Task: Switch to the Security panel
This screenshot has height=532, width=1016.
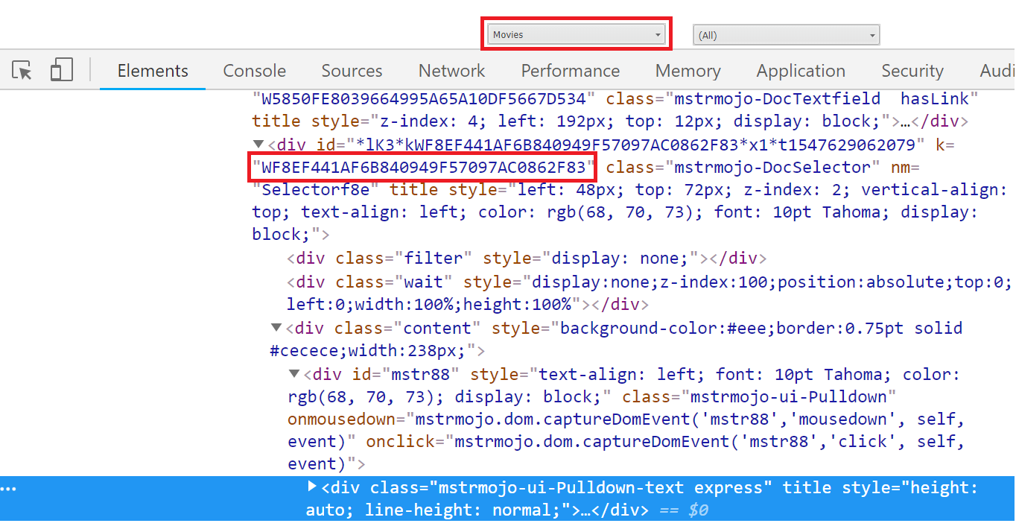Action: [912, 70]
